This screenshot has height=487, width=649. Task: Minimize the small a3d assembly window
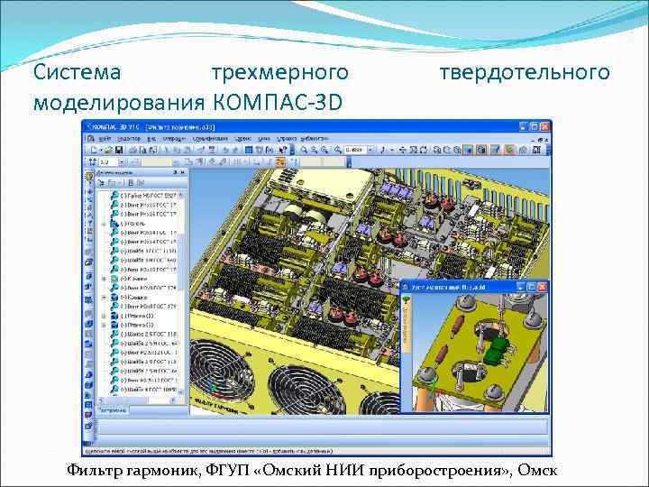[521, 287]
